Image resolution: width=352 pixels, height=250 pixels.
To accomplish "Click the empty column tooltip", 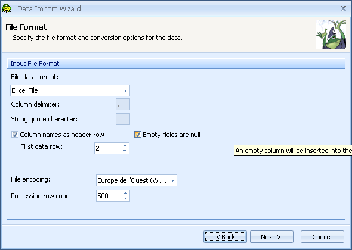I will pyautogui.click(x=293, y=151).
